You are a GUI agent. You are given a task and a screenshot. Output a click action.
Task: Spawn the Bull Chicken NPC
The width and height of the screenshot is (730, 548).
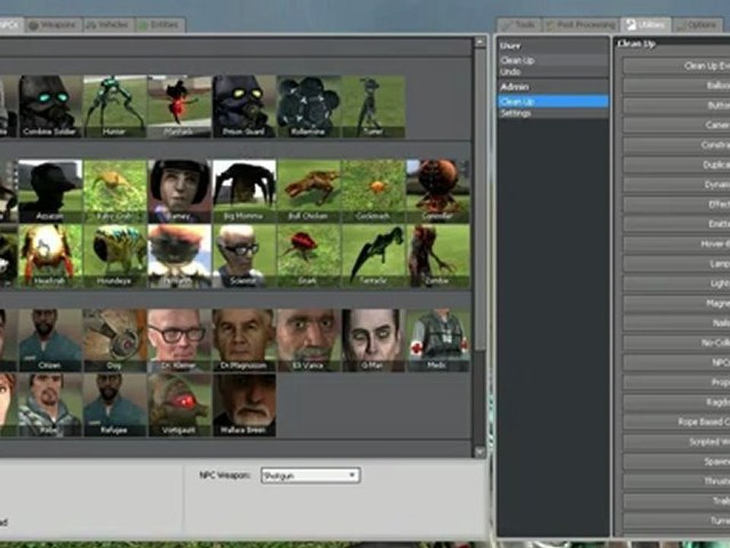pyautogui.click(x=309, y=191)
